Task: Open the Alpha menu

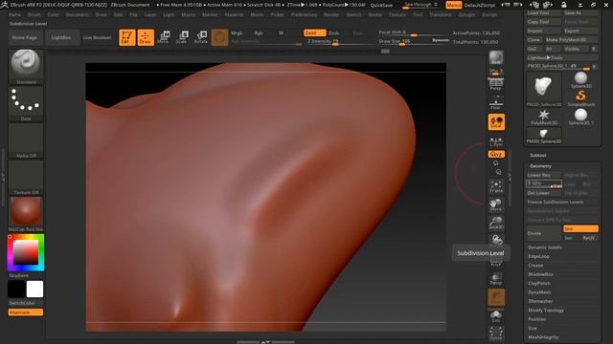Action: (x=14, y=14)
